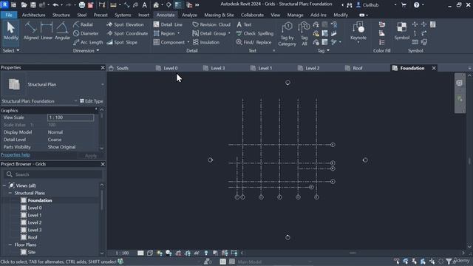
Task: Choose the Diameter dimension tool
Action: [x=86, y=33]
